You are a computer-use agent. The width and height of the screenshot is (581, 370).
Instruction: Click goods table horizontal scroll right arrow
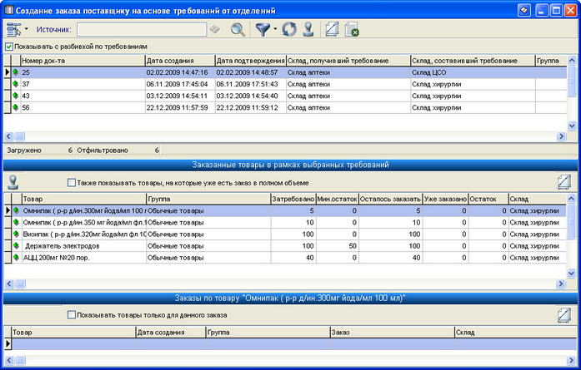(x=561, y=284)
